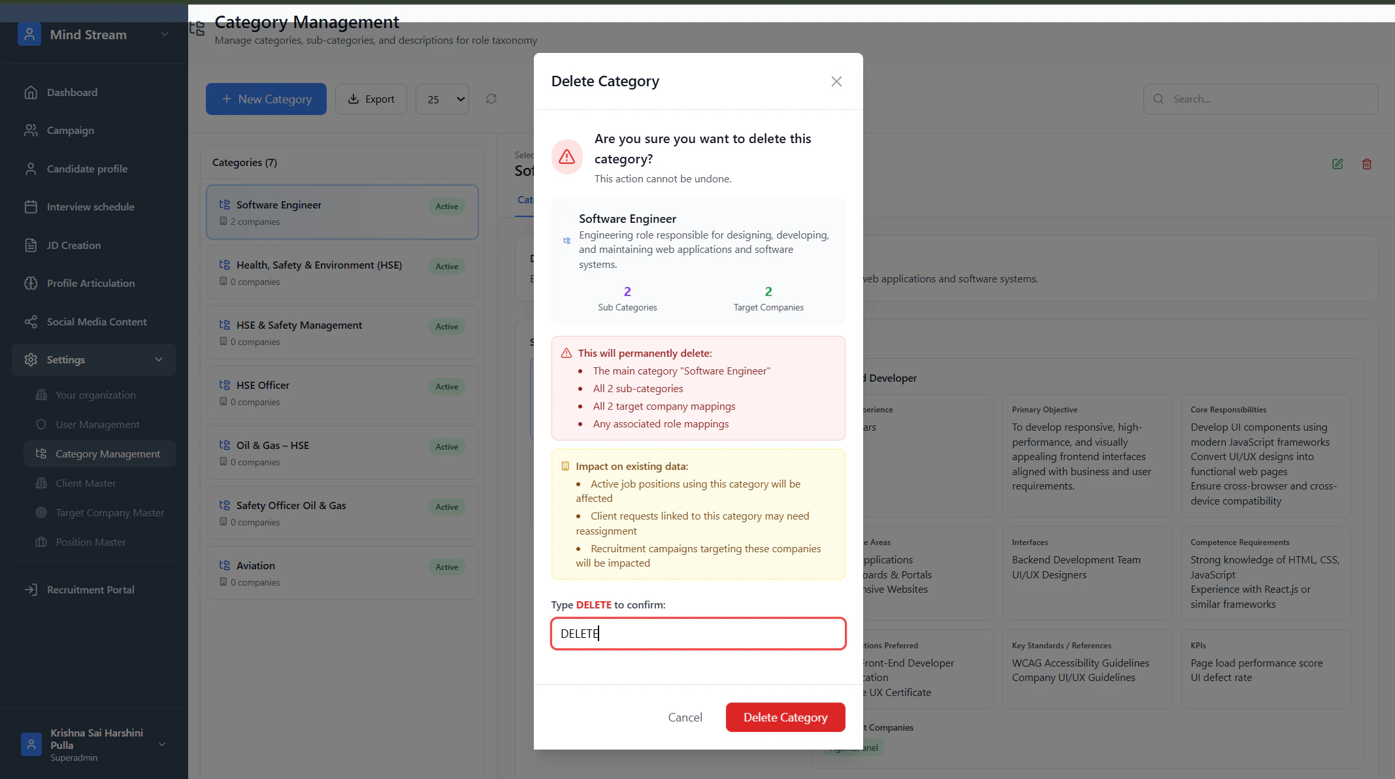The image size is (1395, 779).
Task: Select the Aviation category card
Action: point(342,572)
